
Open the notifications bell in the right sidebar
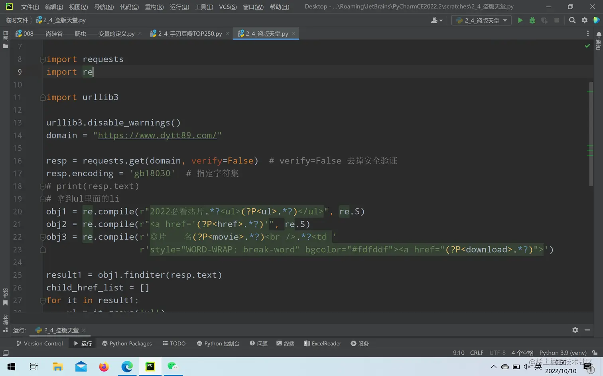coord(598,35)
